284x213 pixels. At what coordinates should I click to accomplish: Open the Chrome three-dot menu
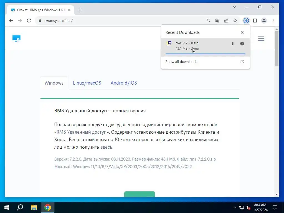(273, 21)
